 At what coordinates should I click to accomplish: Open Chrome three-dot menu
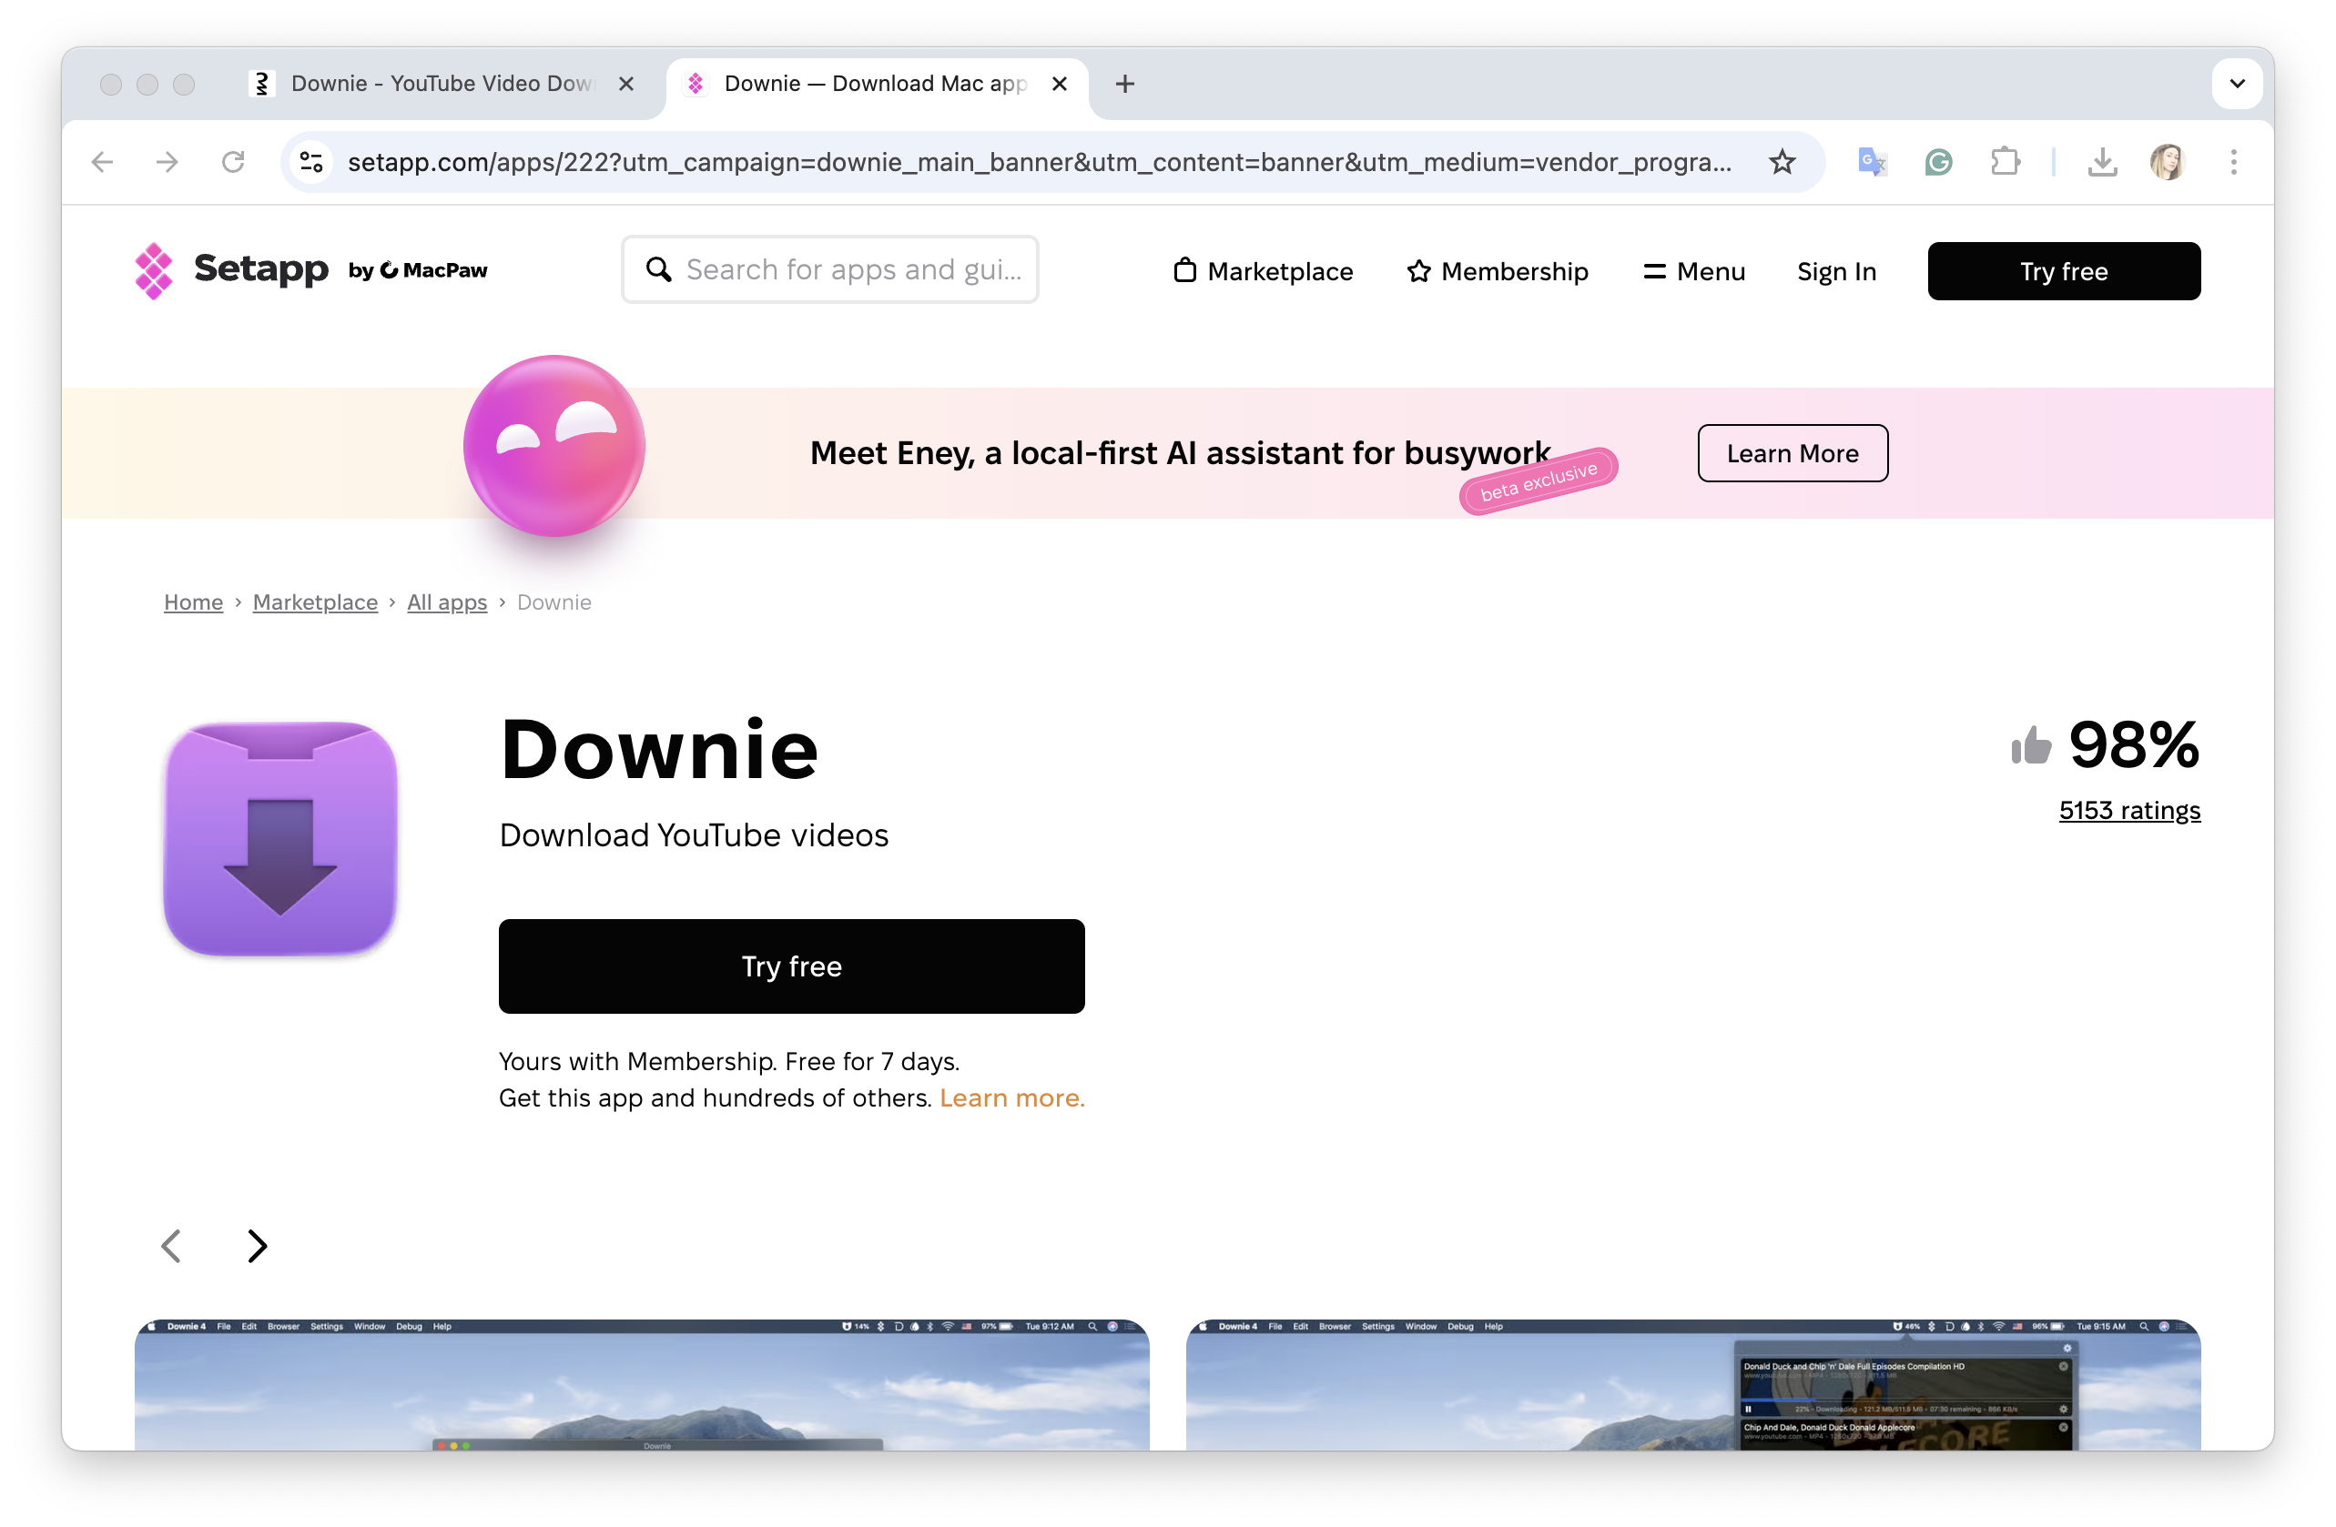2233,162
